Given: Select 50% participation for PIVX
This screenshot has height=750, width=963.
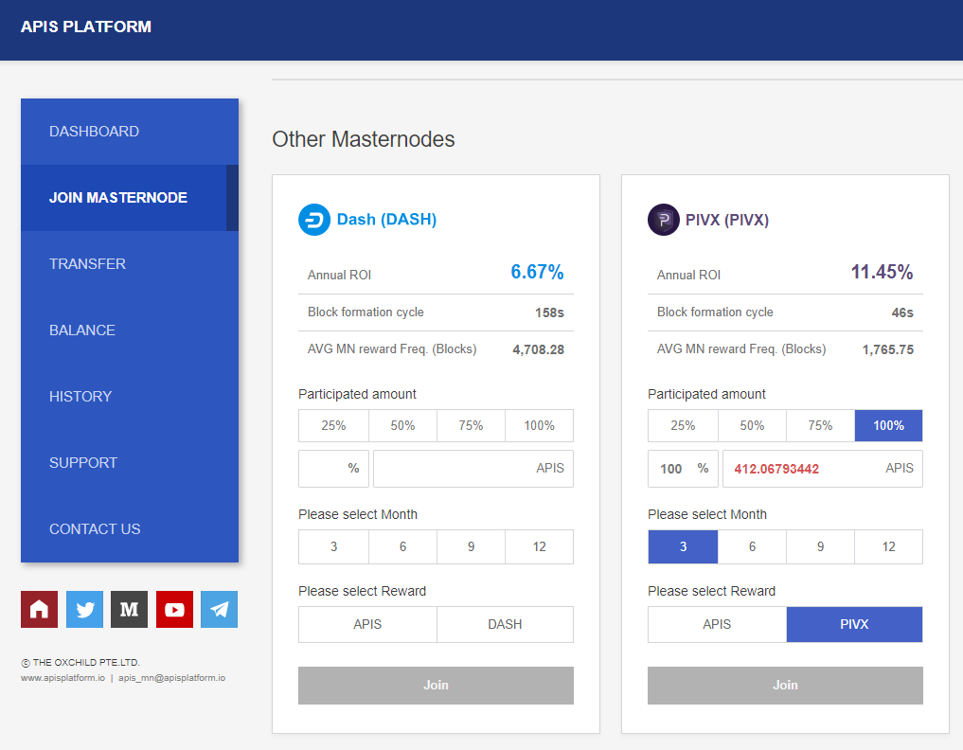Looking at the screenshot, I should click(753, 426).
